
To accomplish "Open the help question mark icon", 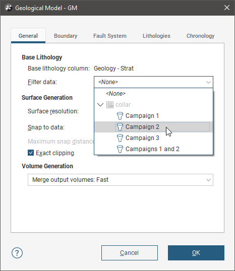I will (17, 253).
